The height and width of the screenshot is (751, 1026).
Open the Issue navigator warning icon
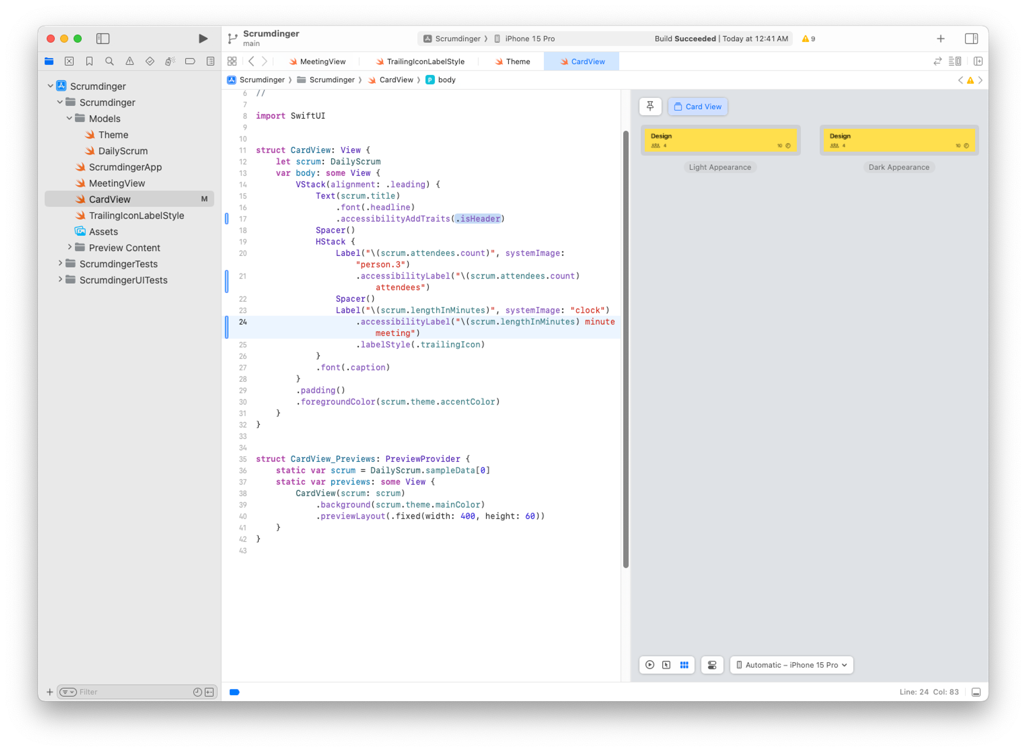[x=130, y=61]
